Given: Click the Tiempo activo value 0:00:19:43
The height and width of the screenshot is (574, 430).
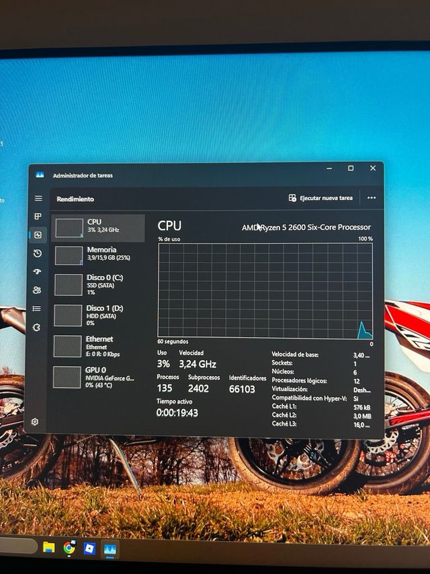Looking at the screenshot, I should pyautogui.click(x=177, y=413).
